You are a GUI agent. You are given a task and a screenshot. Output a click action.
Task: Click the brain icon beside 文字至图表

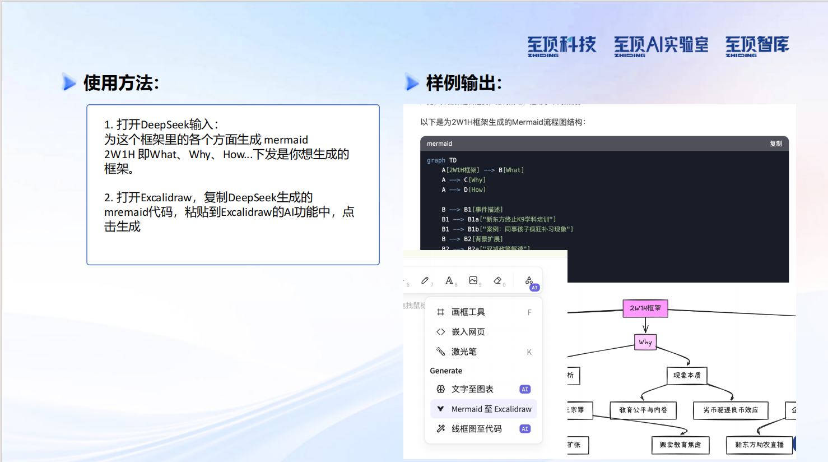point(441,389)
